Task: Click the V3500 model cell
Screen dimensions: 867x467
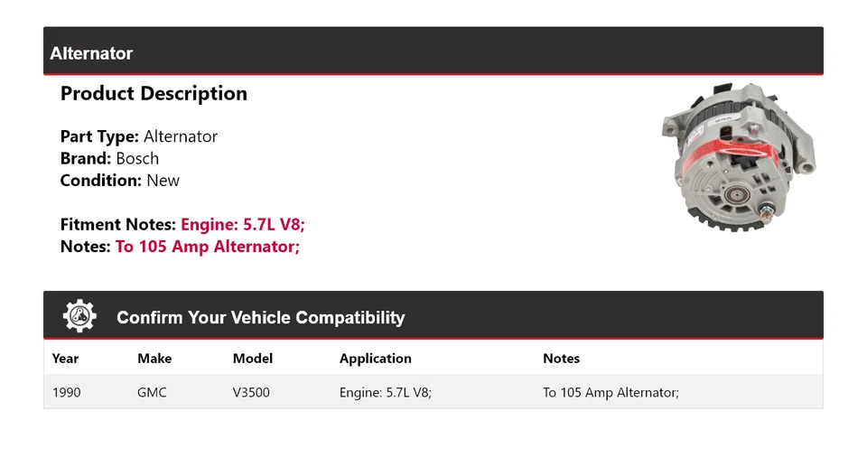Action: click(251, 393)
